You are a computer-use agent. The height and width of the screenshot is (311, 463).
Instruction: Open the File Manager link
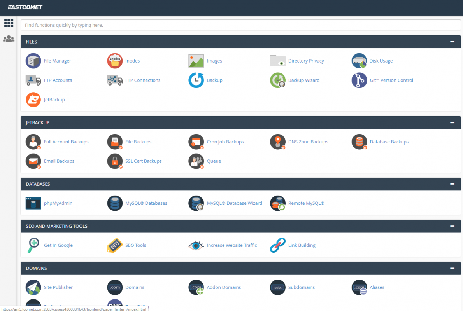coord(57,61)
